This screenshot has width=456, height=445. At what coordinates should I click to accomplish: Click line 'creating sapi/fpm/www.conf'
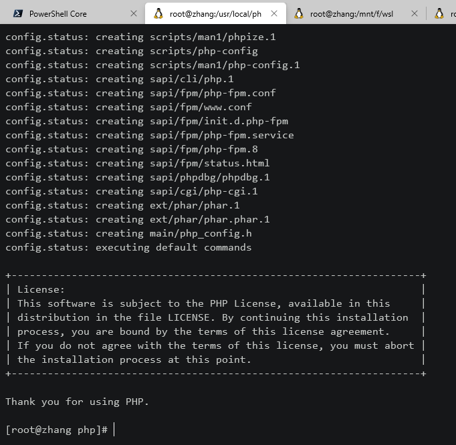(x=128, y=108)
